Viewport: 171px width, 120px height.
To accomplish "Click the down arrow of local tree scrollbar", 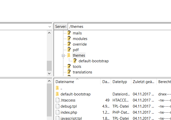I will click(49, 73).
